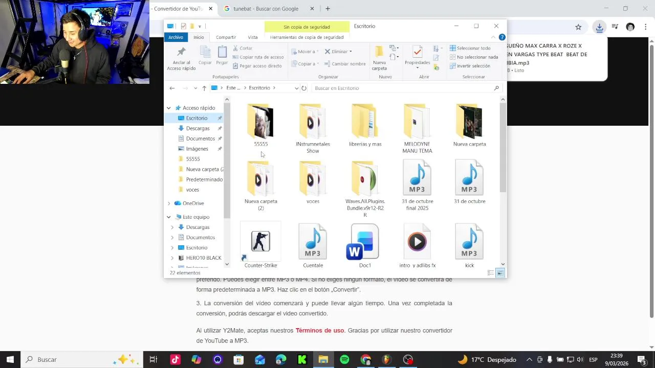
Task: Switch to large icons view button
Action: pos(500,273)
